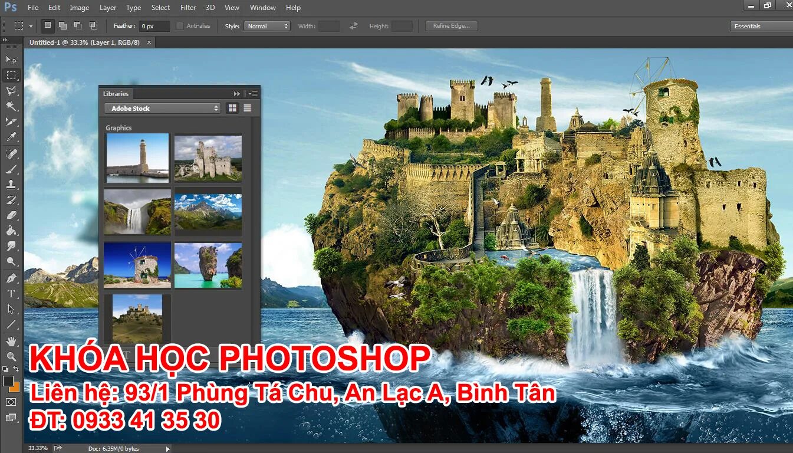Change screen mode from the toolbox
Image resolution: width=793 pixels, height=453 pixels.
11,418
